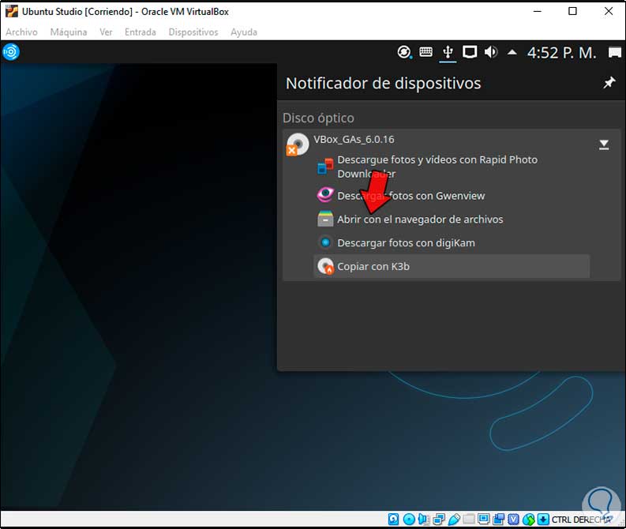Image resolution: width=626 pixels, height=529 pixels.
Task: Click VirtualBox recording status icon
Action: click(499, 519)
